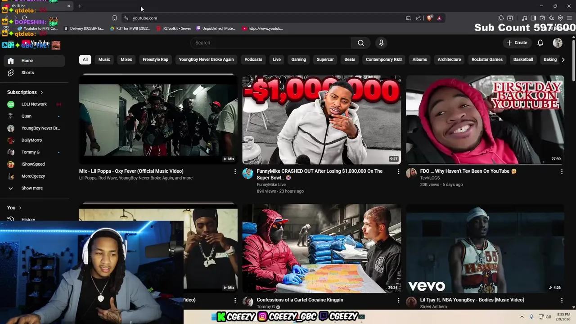The height and width of the screenshot is (324, 576).
Task: Show hidden tray icons chevron
Action: 522,317
